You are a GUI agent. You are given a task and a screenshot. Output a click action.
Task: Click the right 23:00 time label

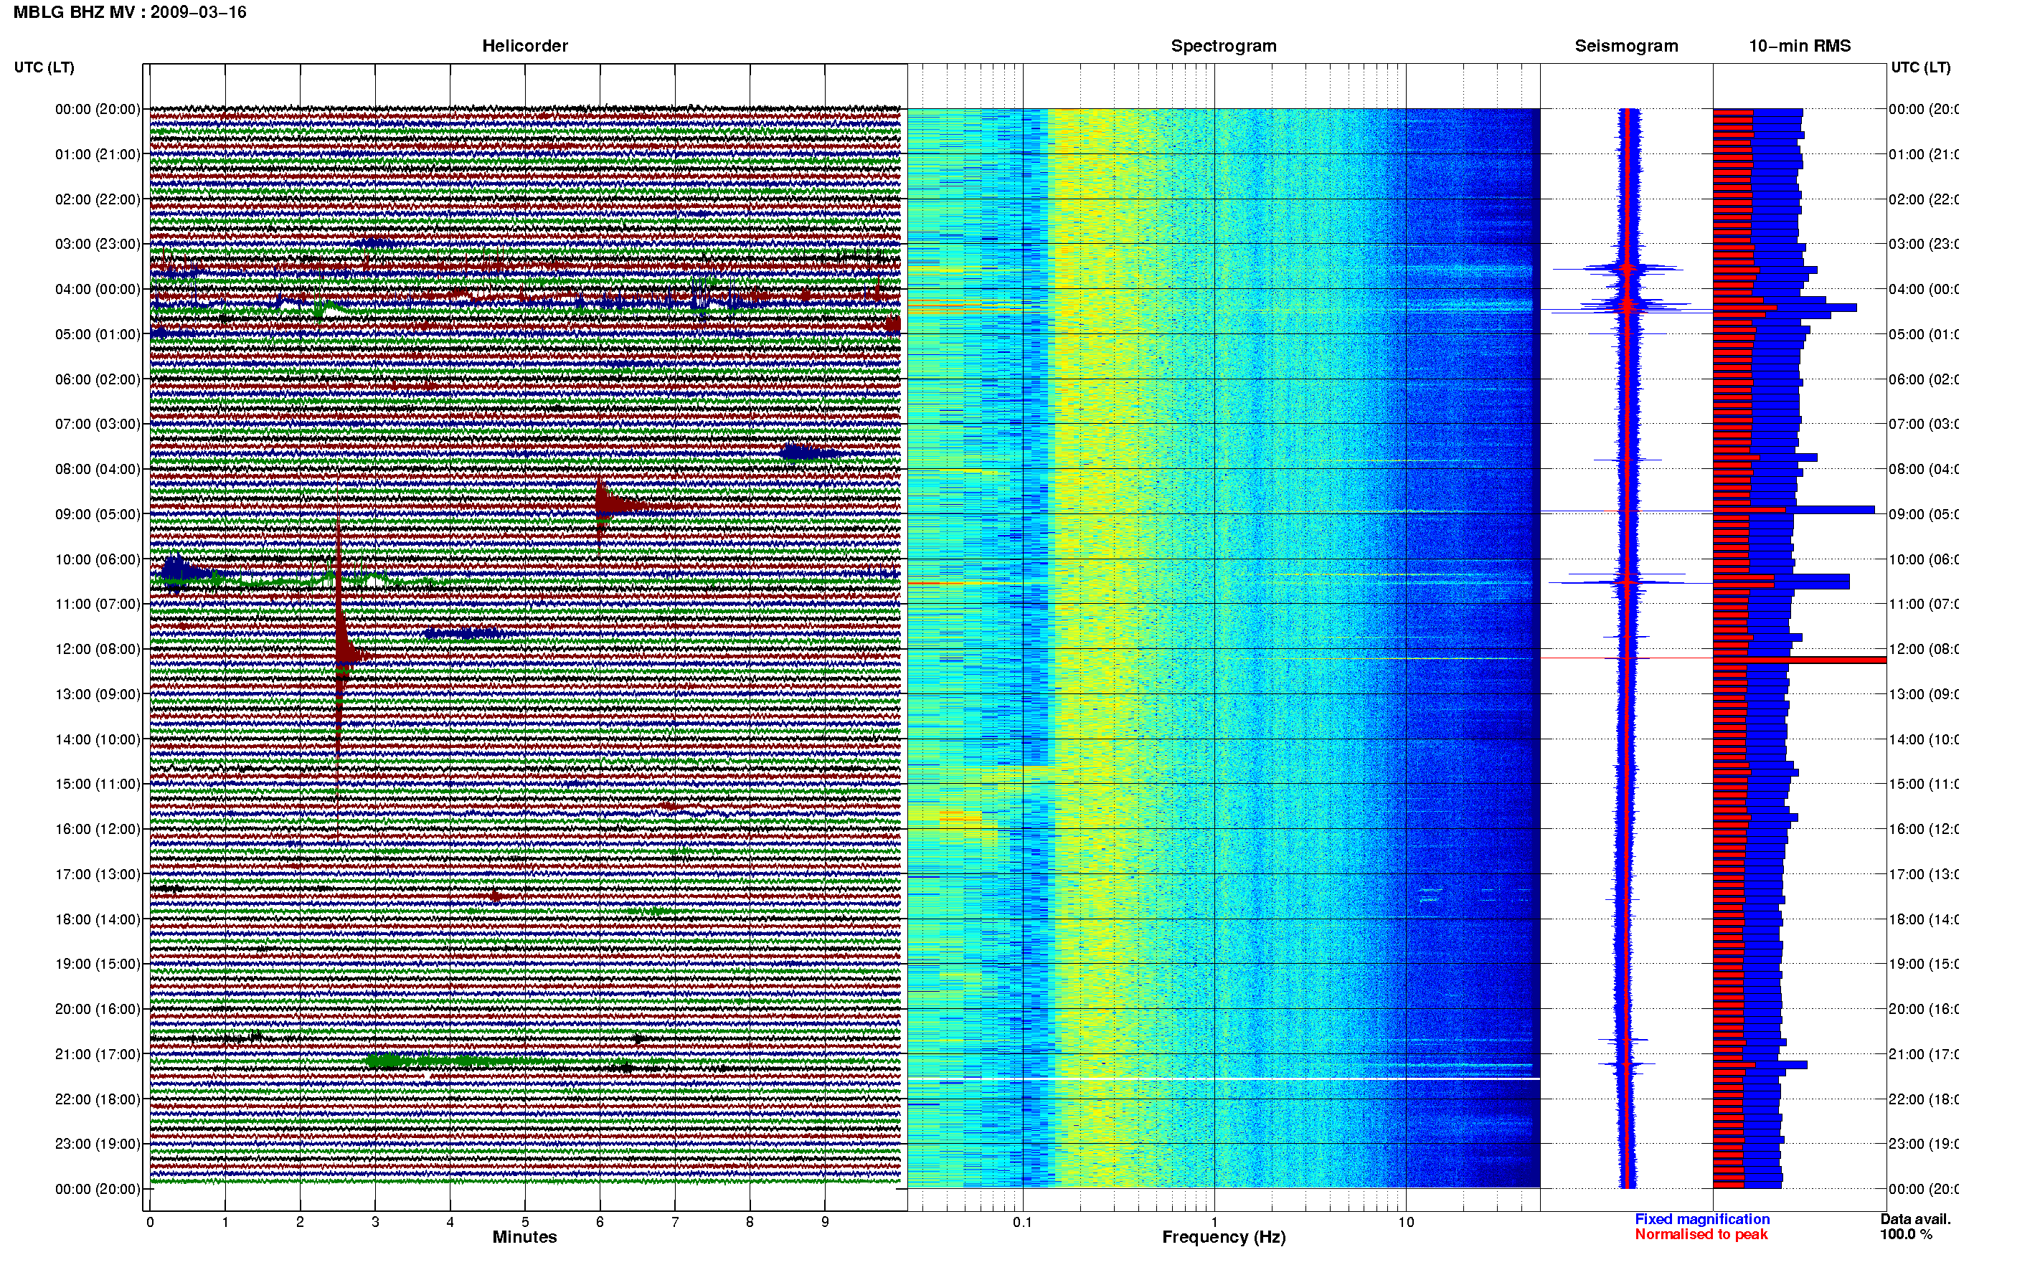pyautogui.click(x=1924, y=1144)
